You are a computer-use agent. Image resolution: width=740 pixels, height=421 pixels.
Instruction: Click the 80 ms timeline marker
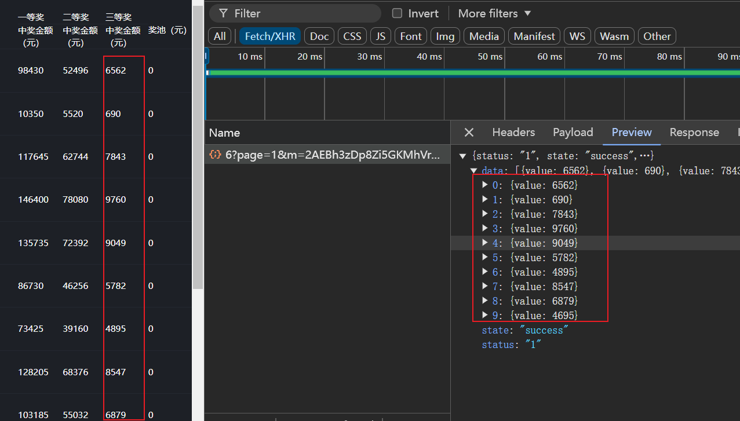669,56
